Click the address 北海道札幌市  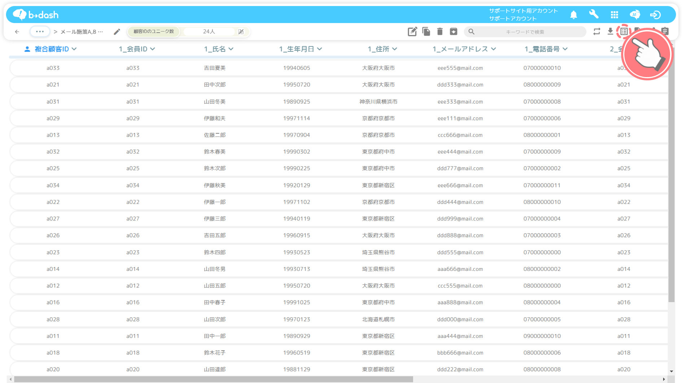[x=378, y=319]
